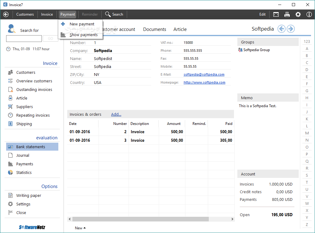Click the GO search button

click(50, 39)
